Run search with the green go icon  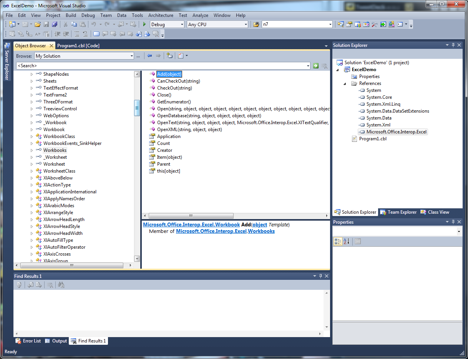tap(316, 66)
